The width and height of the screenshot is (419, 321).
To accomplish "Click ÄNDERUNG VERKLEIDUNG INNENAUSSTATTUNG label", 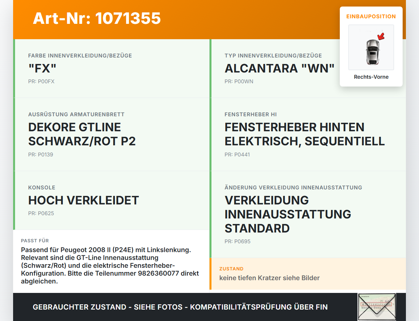I will 293,187.
